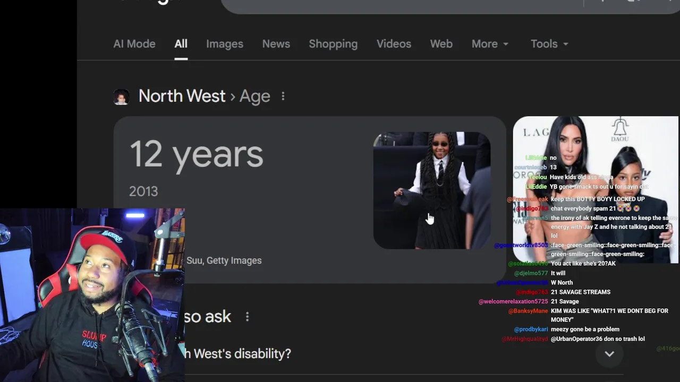Click the Age breadcrumb text
680x382 pixels.
pyautogui.click(x=254, y=96)
